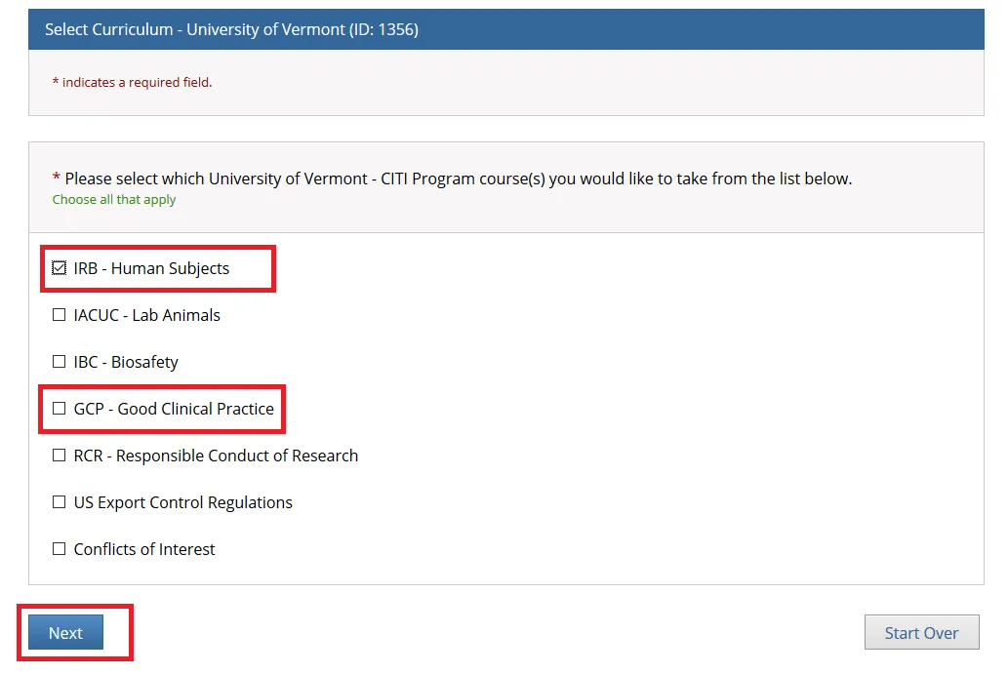1008x674 pixels.
Task: Check the Conflicts of Interest checkbox
Action: click(x=60, y=549)
